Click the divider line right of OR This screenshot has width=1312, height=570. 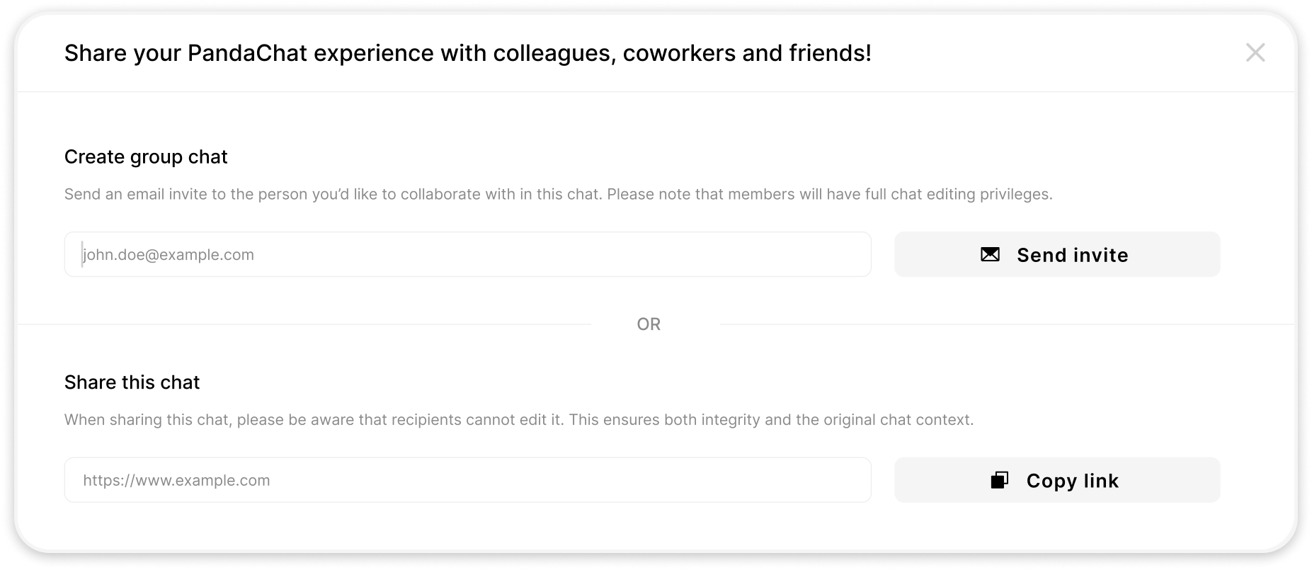pyautogui.click(x=1007, y=324)
